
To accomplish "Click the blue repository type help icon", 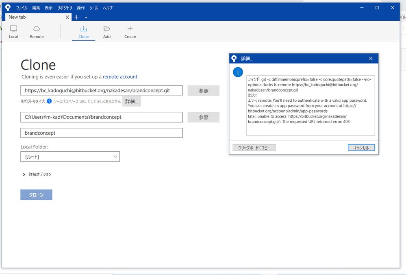I will point(49,101).
